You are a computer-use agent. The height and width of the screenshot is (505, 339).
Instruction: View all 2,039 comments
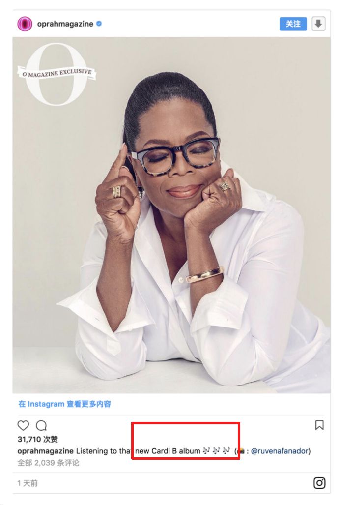(48, 463)
